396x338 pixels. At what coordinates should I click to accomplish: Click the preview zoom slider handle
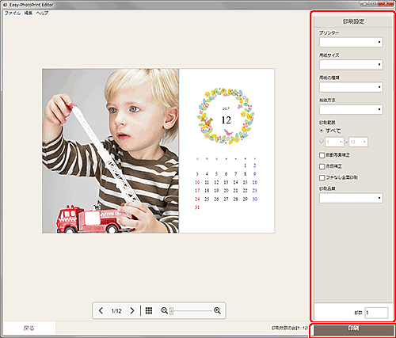[x=171, y=311]
